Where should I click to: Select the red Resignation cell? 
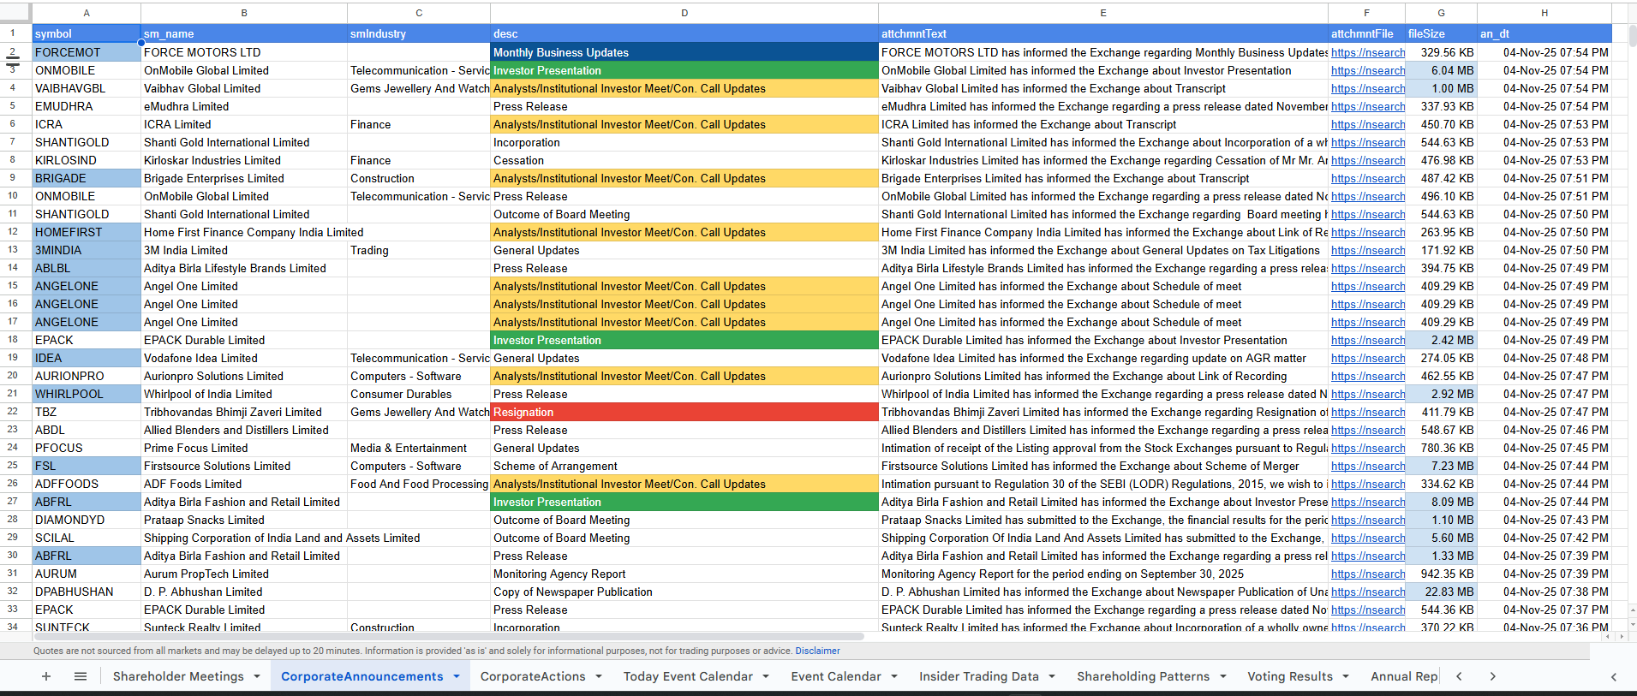click(x=684, y=413)
